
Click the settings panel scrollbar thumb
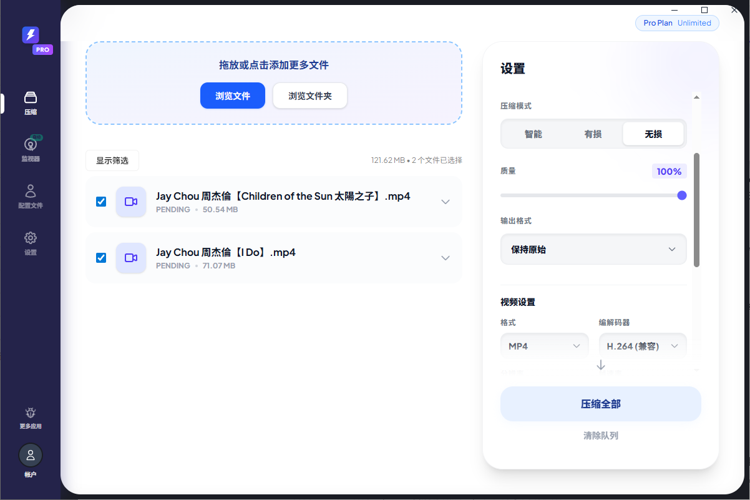point(697,210)
